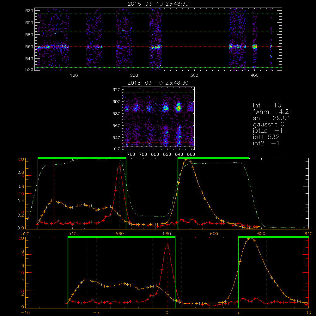The width and height of the screenshot is (316, 316).
Task: Click x-axis label 300 of the top image
Action: pyautogui.click(x=194, y=76)
